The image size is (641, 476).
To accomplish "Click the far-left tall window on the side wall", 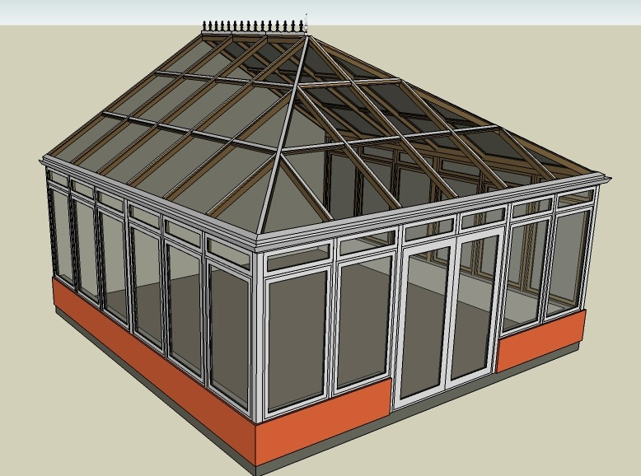I will point(61,235).
